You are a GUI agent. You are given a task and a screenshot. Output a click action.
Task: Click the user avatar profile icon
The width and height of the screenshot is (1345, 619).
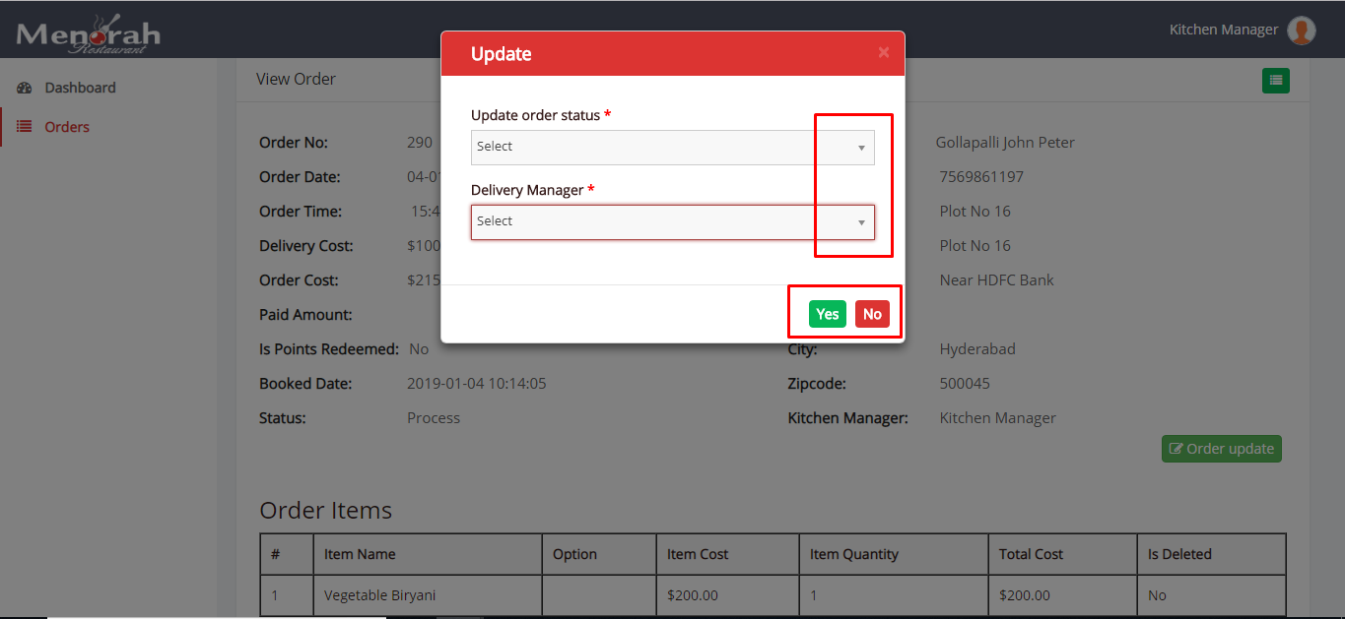click(1302, 31)
